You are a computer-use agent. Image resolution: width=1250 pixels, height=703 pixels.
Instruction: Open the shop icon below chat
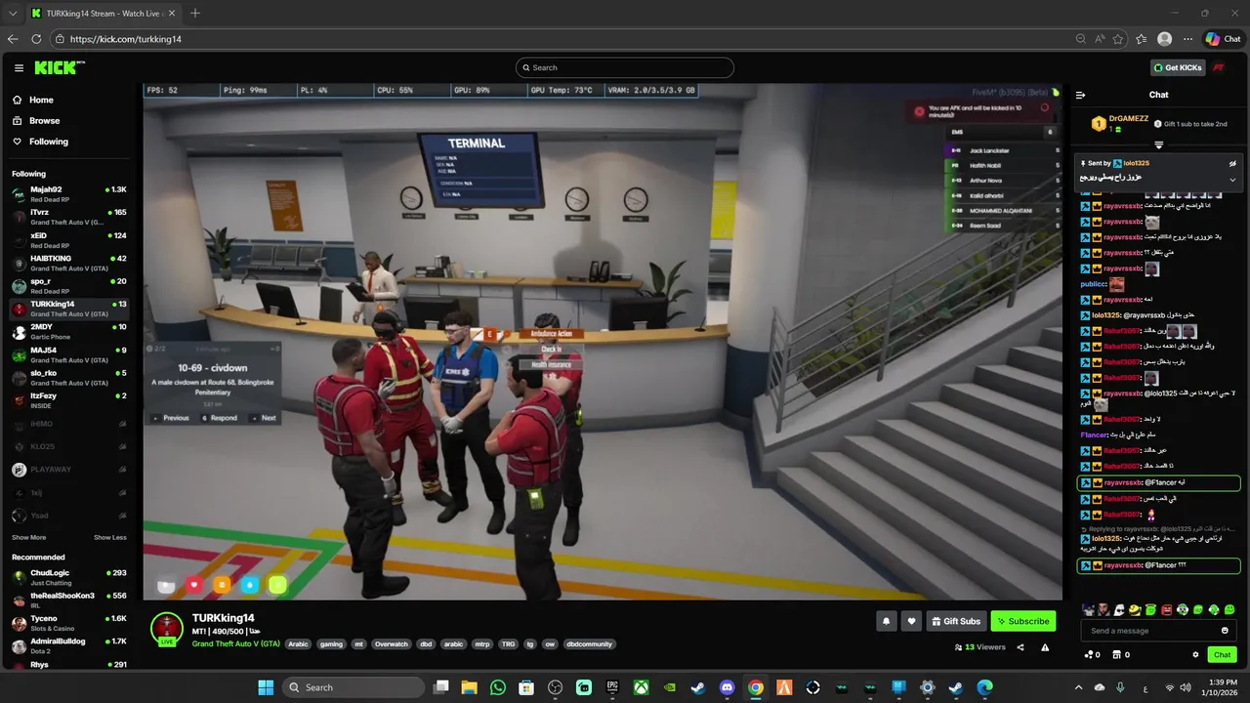(1122, 655)
